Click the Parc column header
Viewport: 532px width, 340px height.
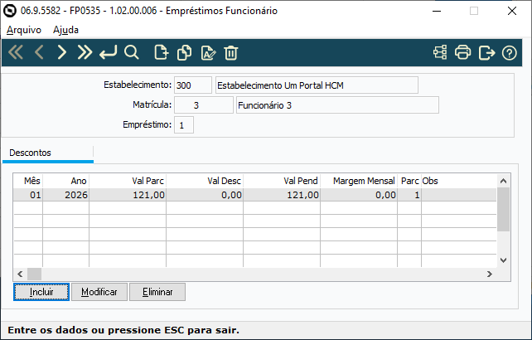coord(409,181)
